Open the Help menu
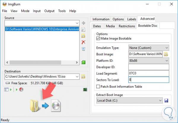 [x=73, y=11]
